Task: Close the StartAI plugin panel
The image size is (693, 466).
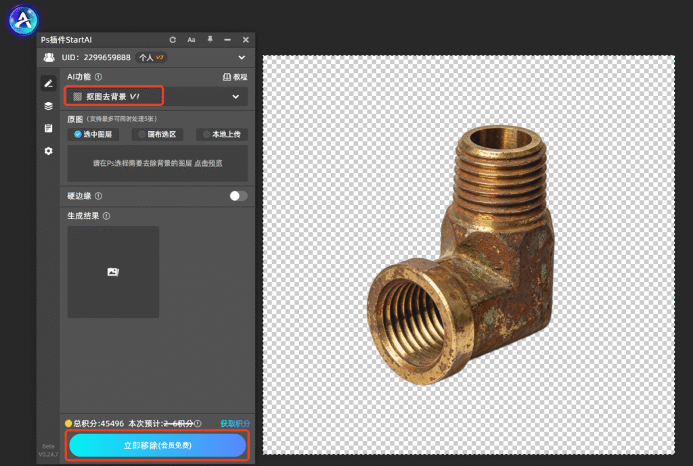Action: [246, 40]
